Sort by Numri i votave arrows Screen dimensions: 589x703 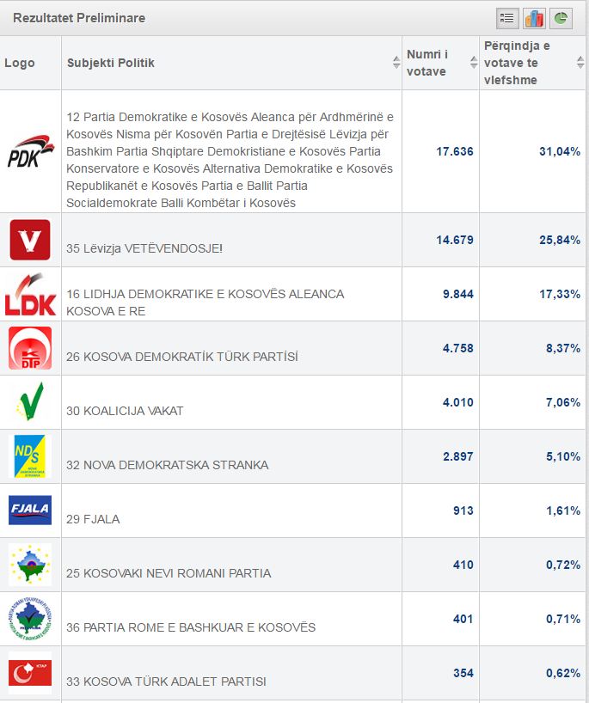[x=473, y=63]
